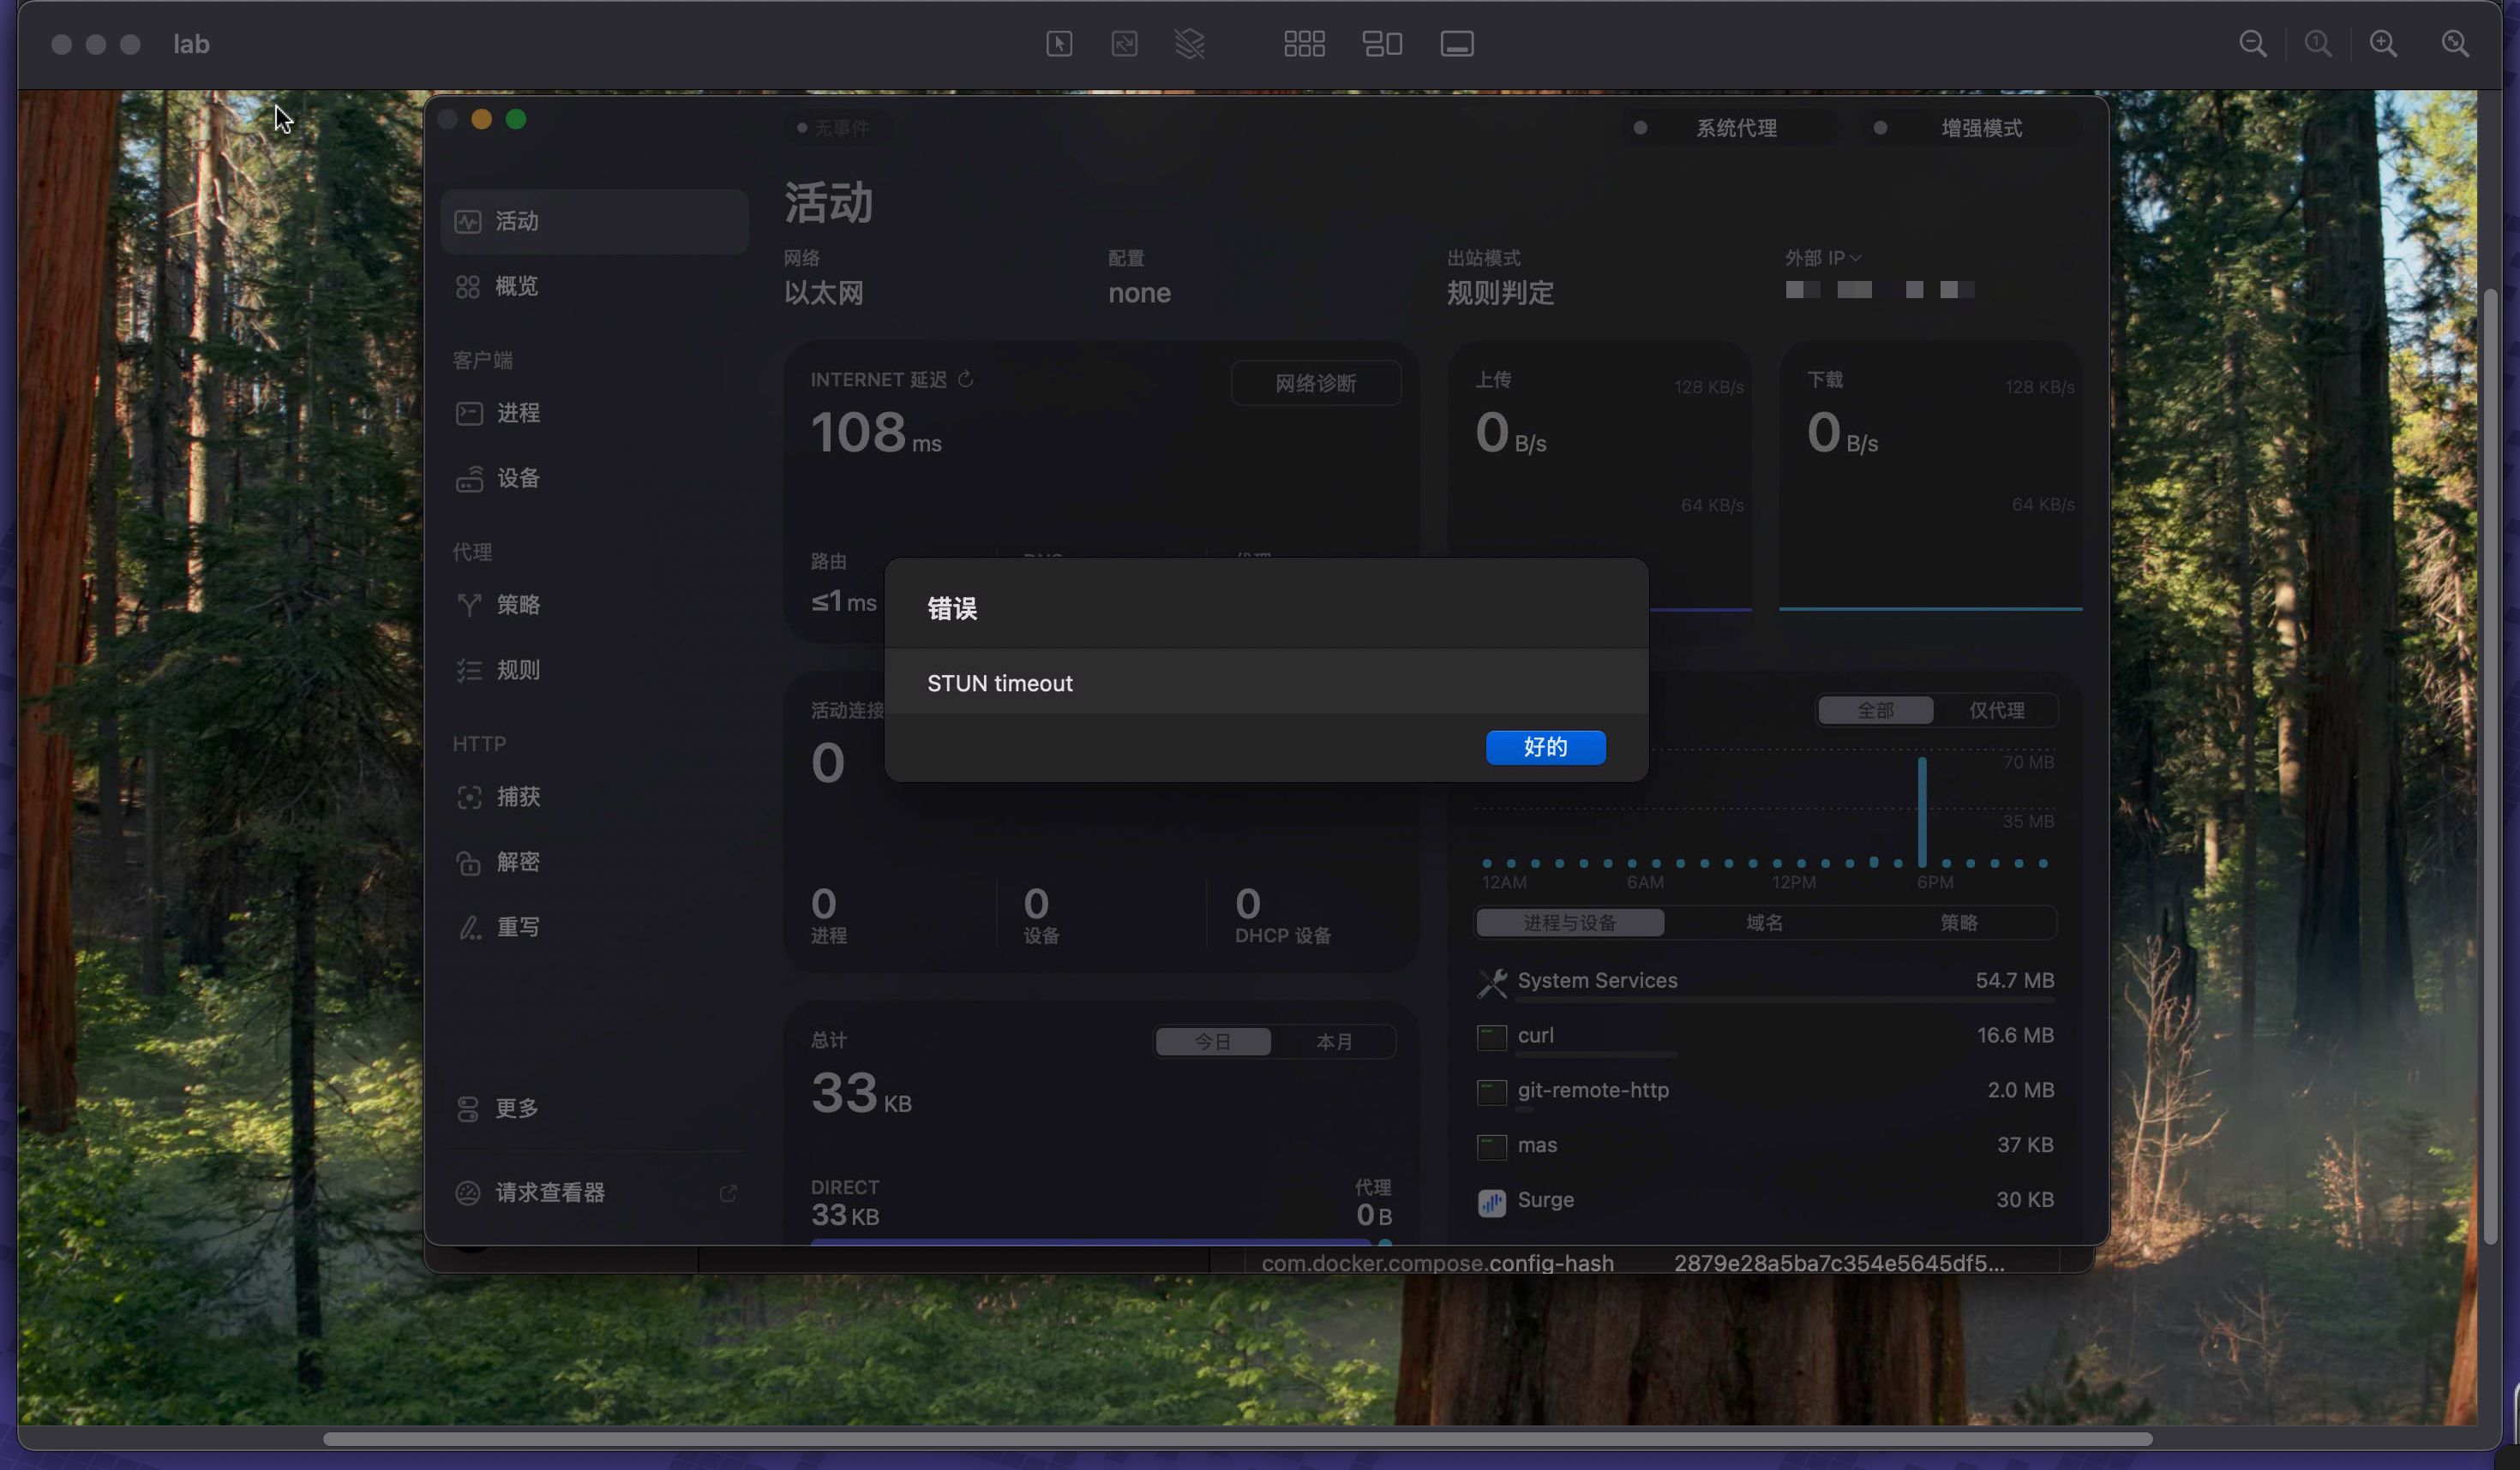Click the crossed layers icon in lab toolbar
The image size is (2520, 1470).
pos(1189,44)
